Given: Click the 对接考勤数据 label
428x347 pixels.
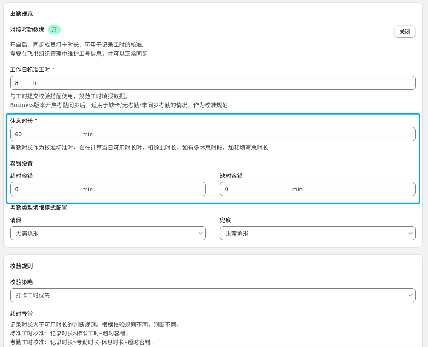Looking at the screenshot, I should (x=27, y=30).
